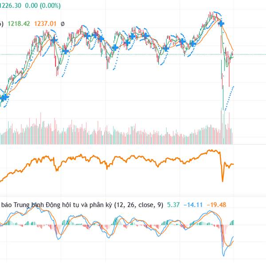Click the change value 0.00 (0.00%)

pos(43,5)
